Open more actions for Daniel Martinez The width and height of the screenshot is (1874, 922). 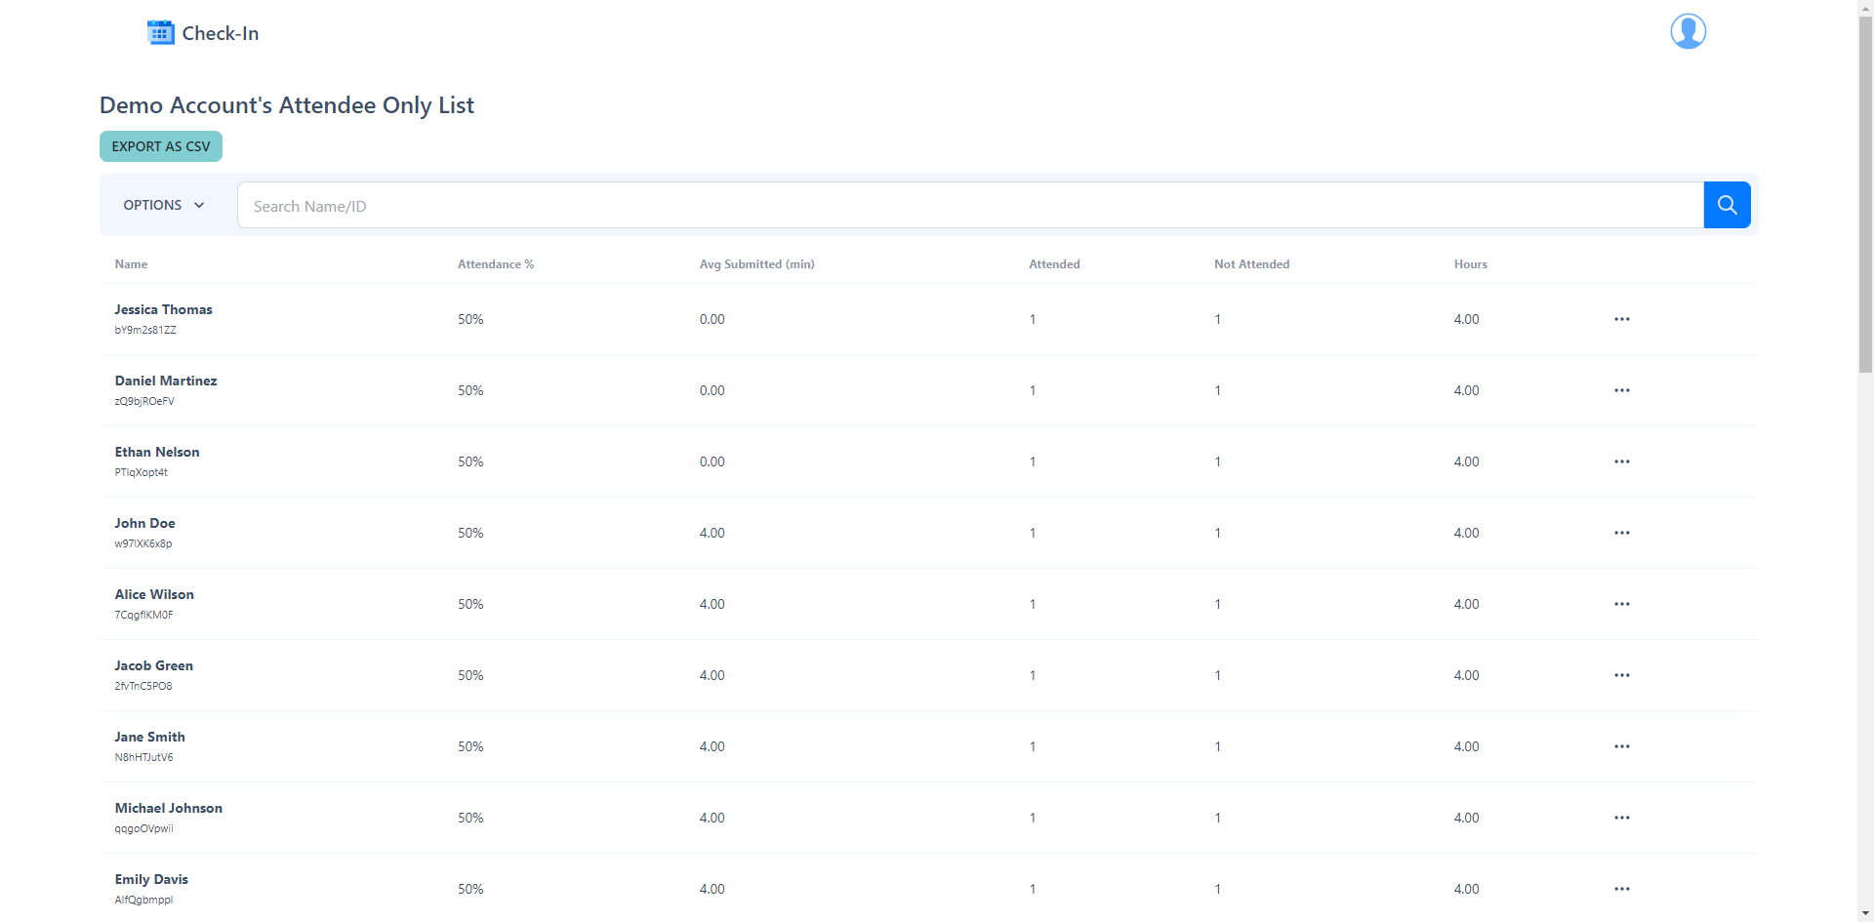click(x=1621, y=390)
